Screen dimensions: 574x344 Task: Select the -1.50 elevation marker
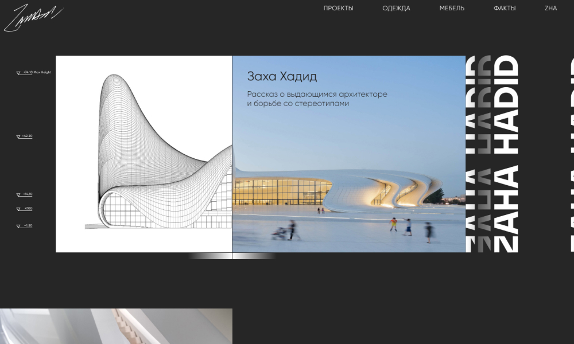tap(25, 226)
